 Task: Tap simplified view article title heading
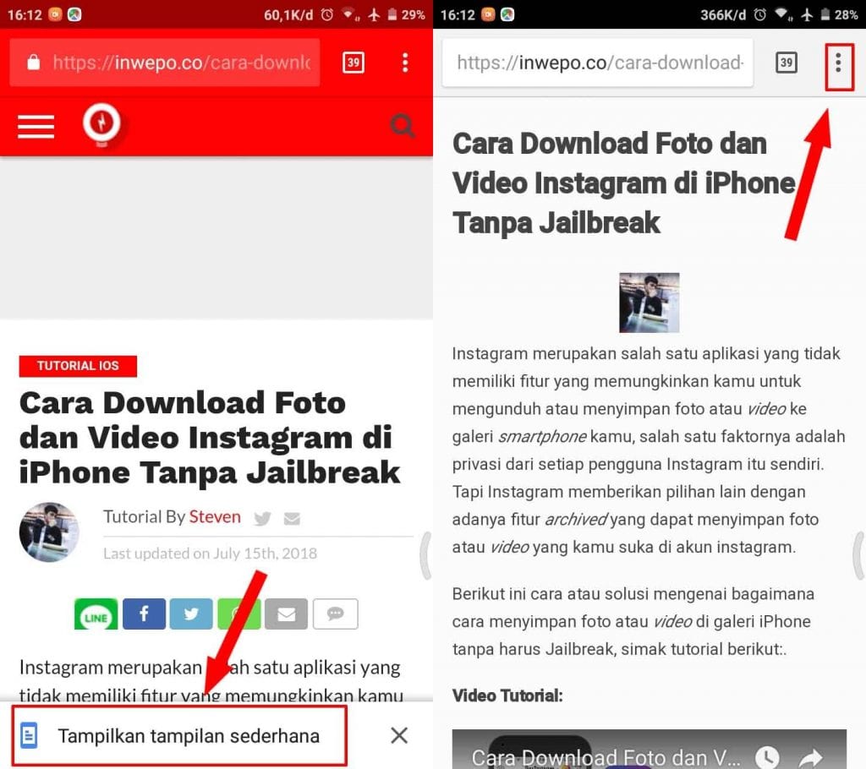pos(623,183)
